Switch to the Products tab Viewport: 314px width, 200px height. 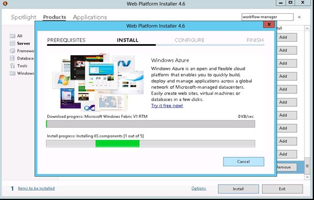pyautogui.click(x=55, y=17)
